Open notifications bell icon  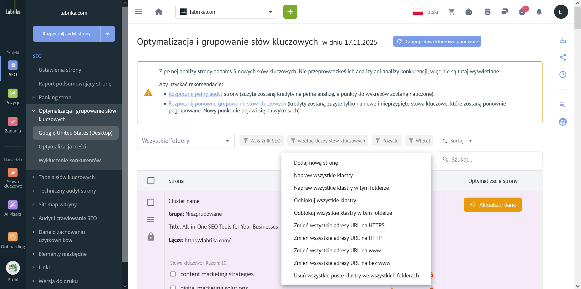539,12
